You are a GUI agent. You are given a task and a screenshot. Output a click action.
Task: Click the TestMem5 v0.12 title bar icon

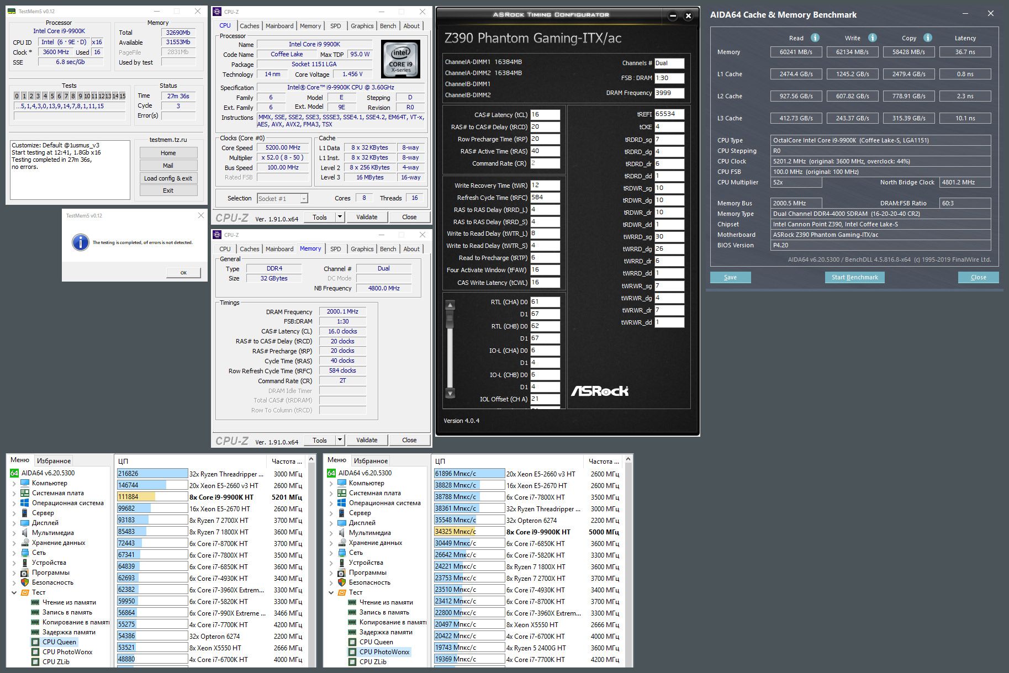pyautogui.click(x=12, y=11)
